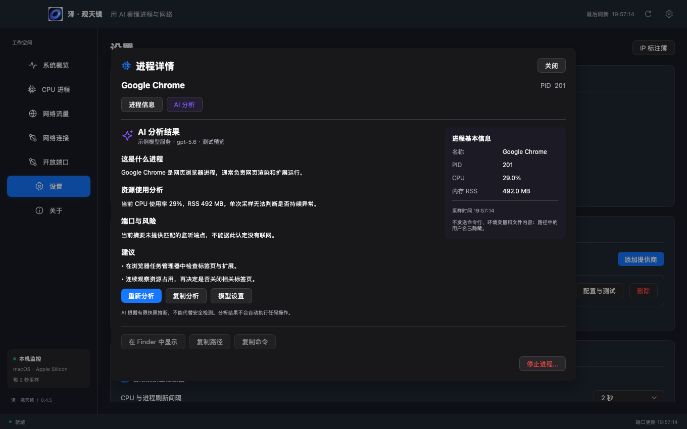Click the 每 2 秒采样 text
Viewport: 687px width, 429px height.
pyautogui.click(x=26, y=380)
